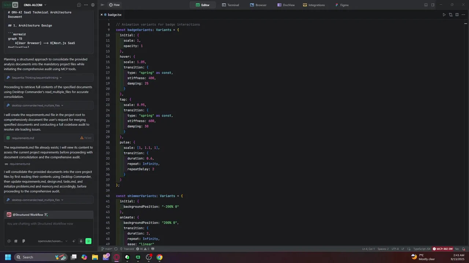Activate voice input microphone icon
Viewport: 469px width, 263px height.
[81, 241]
